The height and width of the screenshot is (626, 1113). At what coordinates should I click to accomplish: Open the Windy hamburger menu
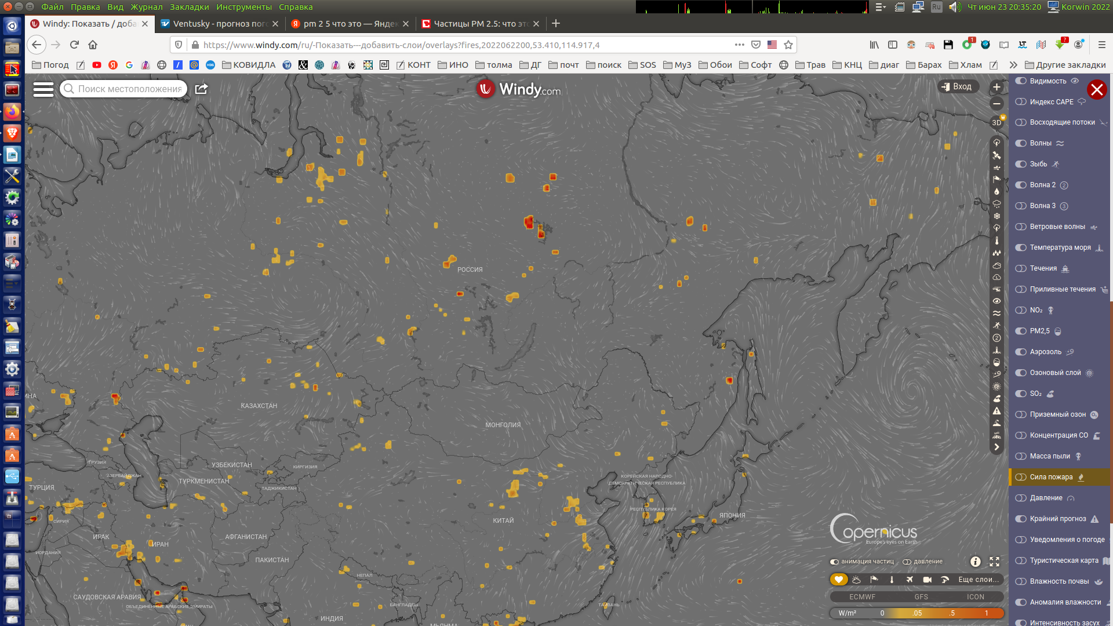pos(43,89)
